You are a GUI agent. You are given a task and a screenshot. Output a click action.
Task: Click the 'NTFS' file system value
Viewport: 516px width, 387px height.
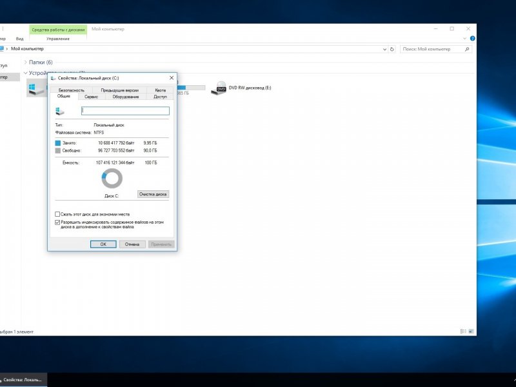point(99,133)
